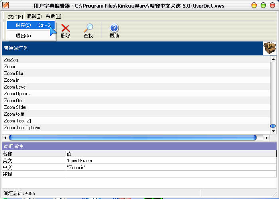Choose 保存(S) from the file menu
Screen dimensions: 279x199
[31, 25]
